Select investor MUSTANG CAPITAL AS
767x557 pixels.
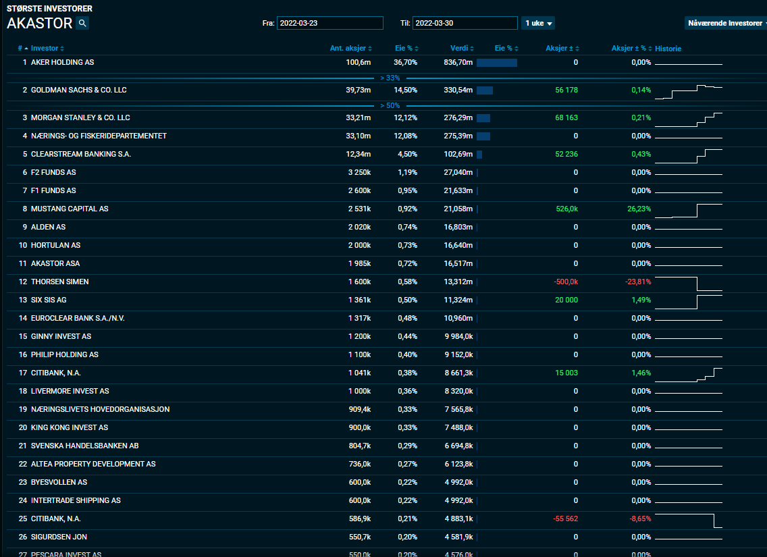point(70,209)
